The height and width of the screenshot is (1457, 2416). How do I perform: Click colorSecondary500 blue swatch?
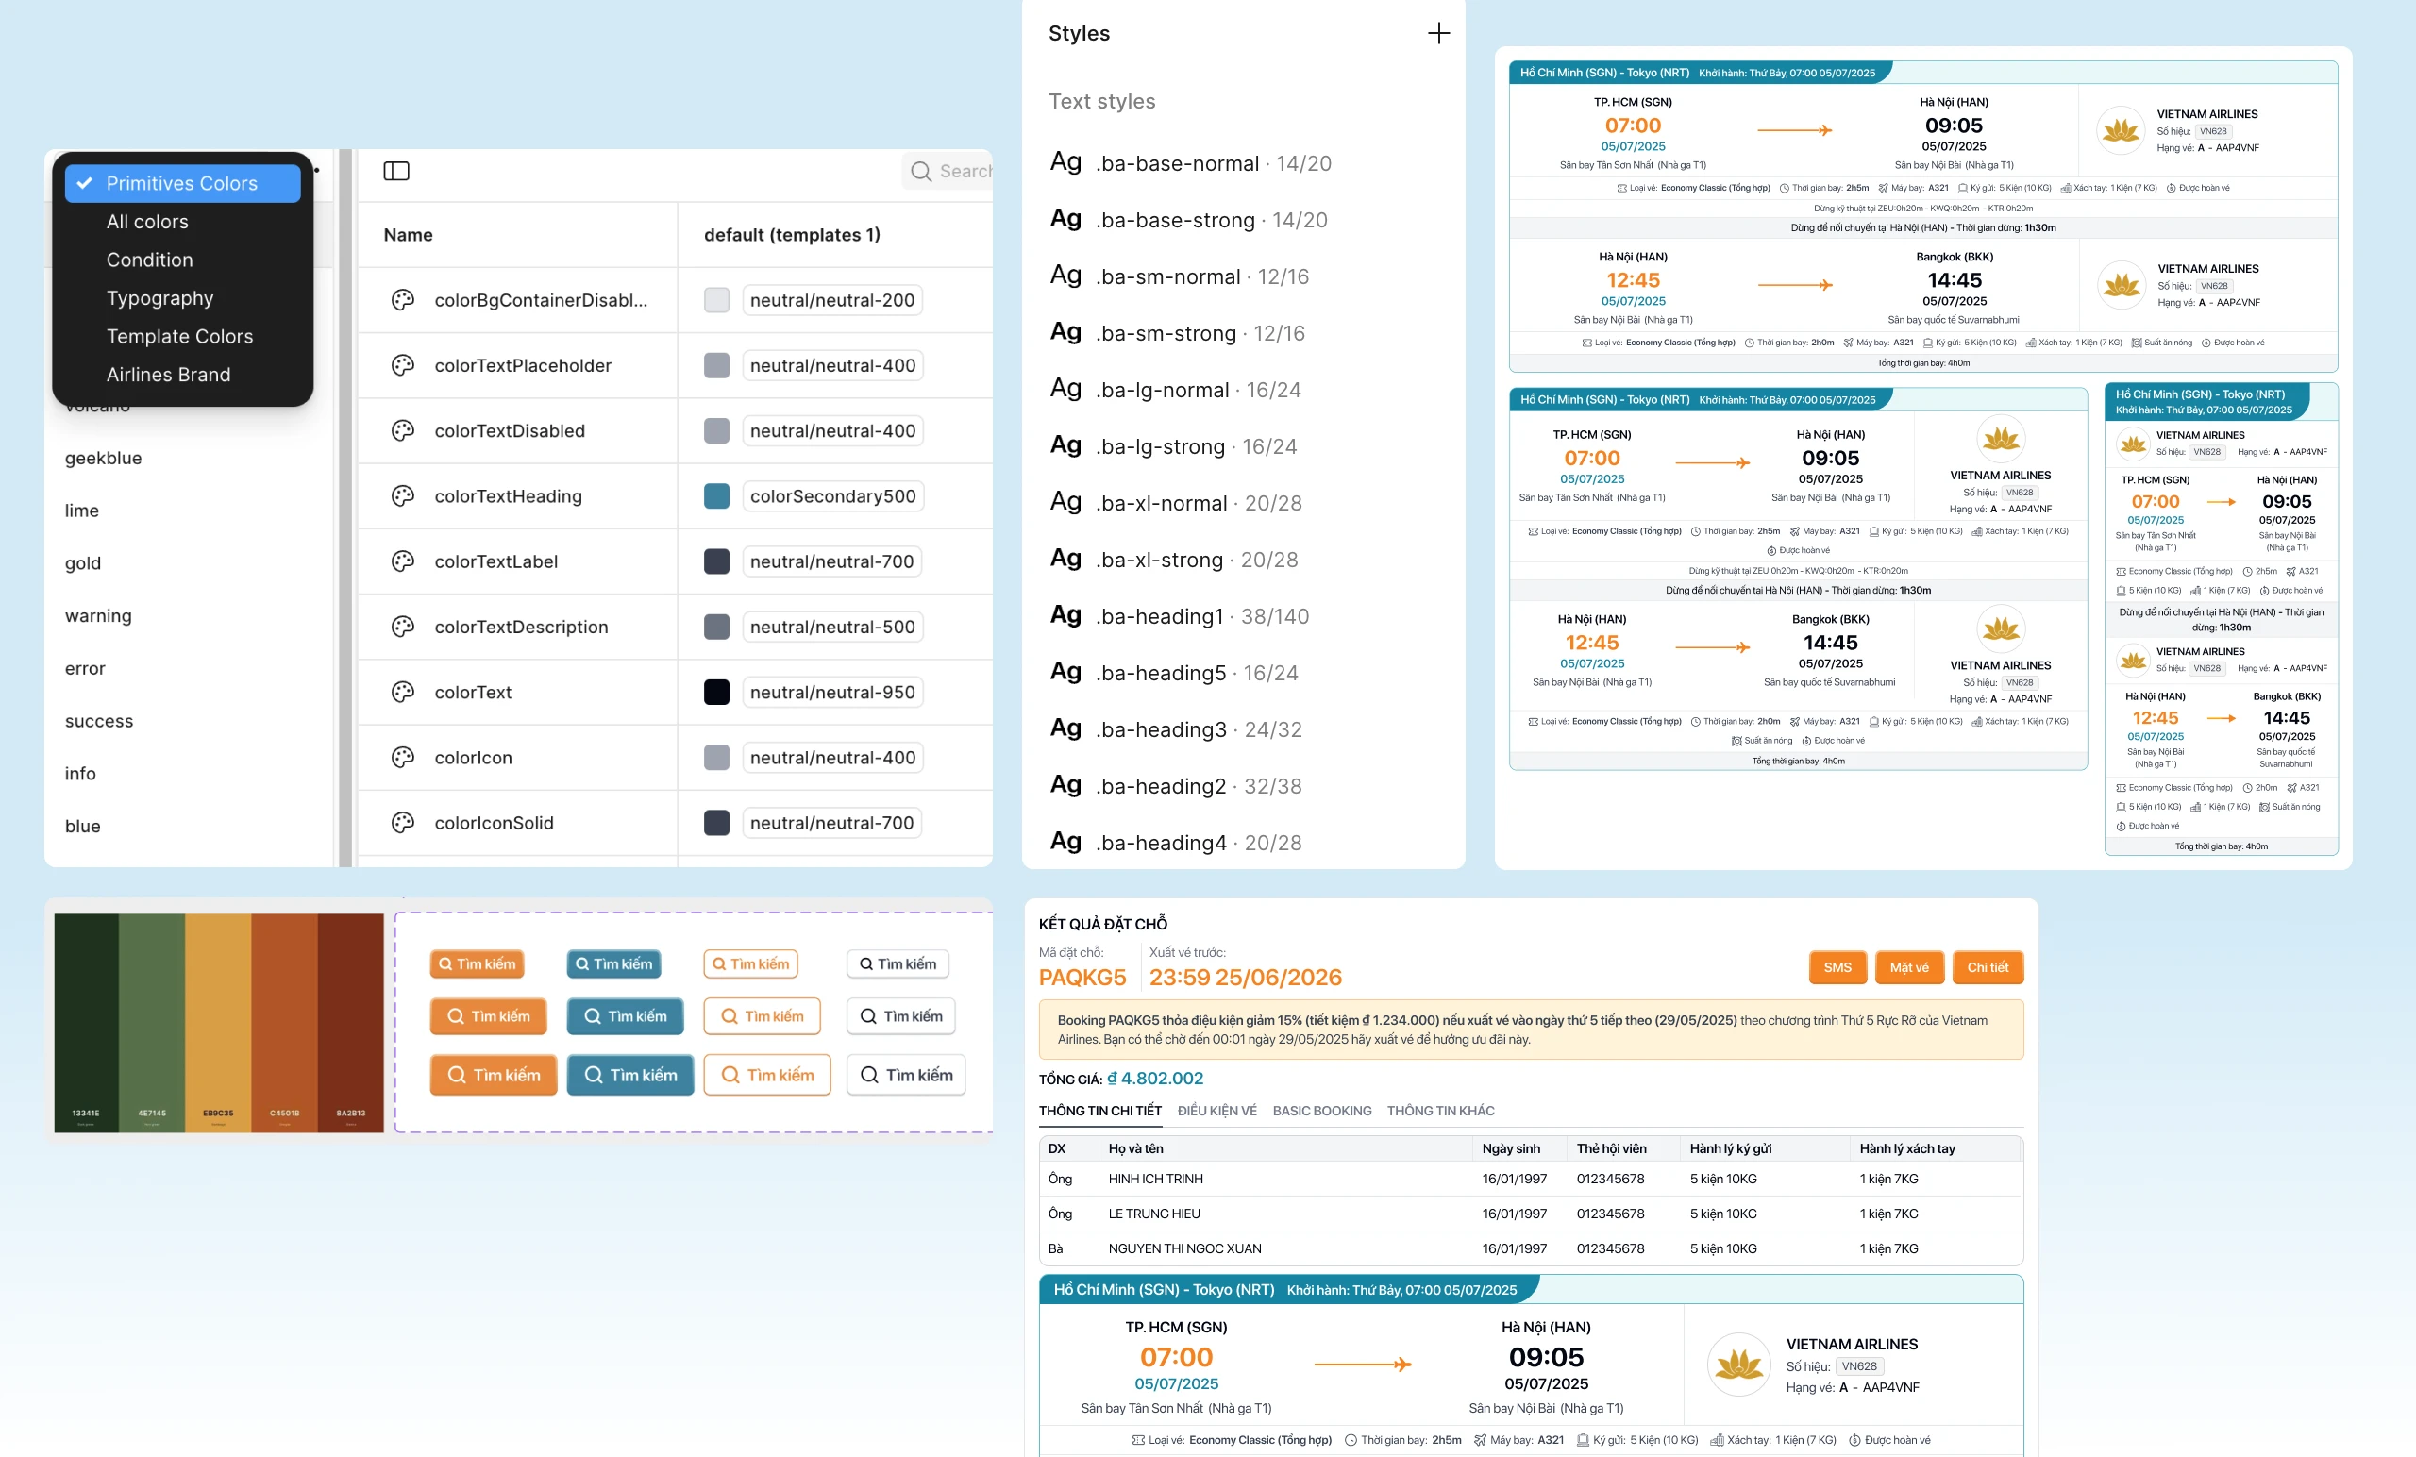[716, 496]
